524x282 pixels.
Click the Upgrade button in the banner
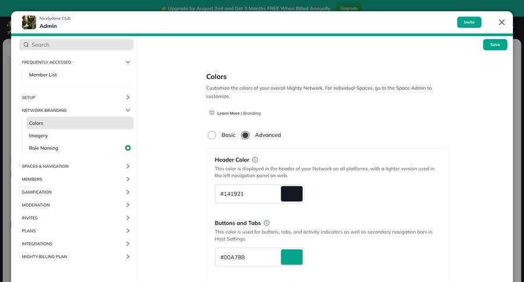tap(349, 8)
